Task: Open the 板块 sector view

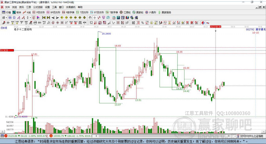Action: pyautogui.click(x=17, y=12)
